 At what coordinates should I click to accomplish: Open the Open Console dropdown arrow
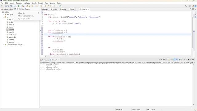pos(188,60)
